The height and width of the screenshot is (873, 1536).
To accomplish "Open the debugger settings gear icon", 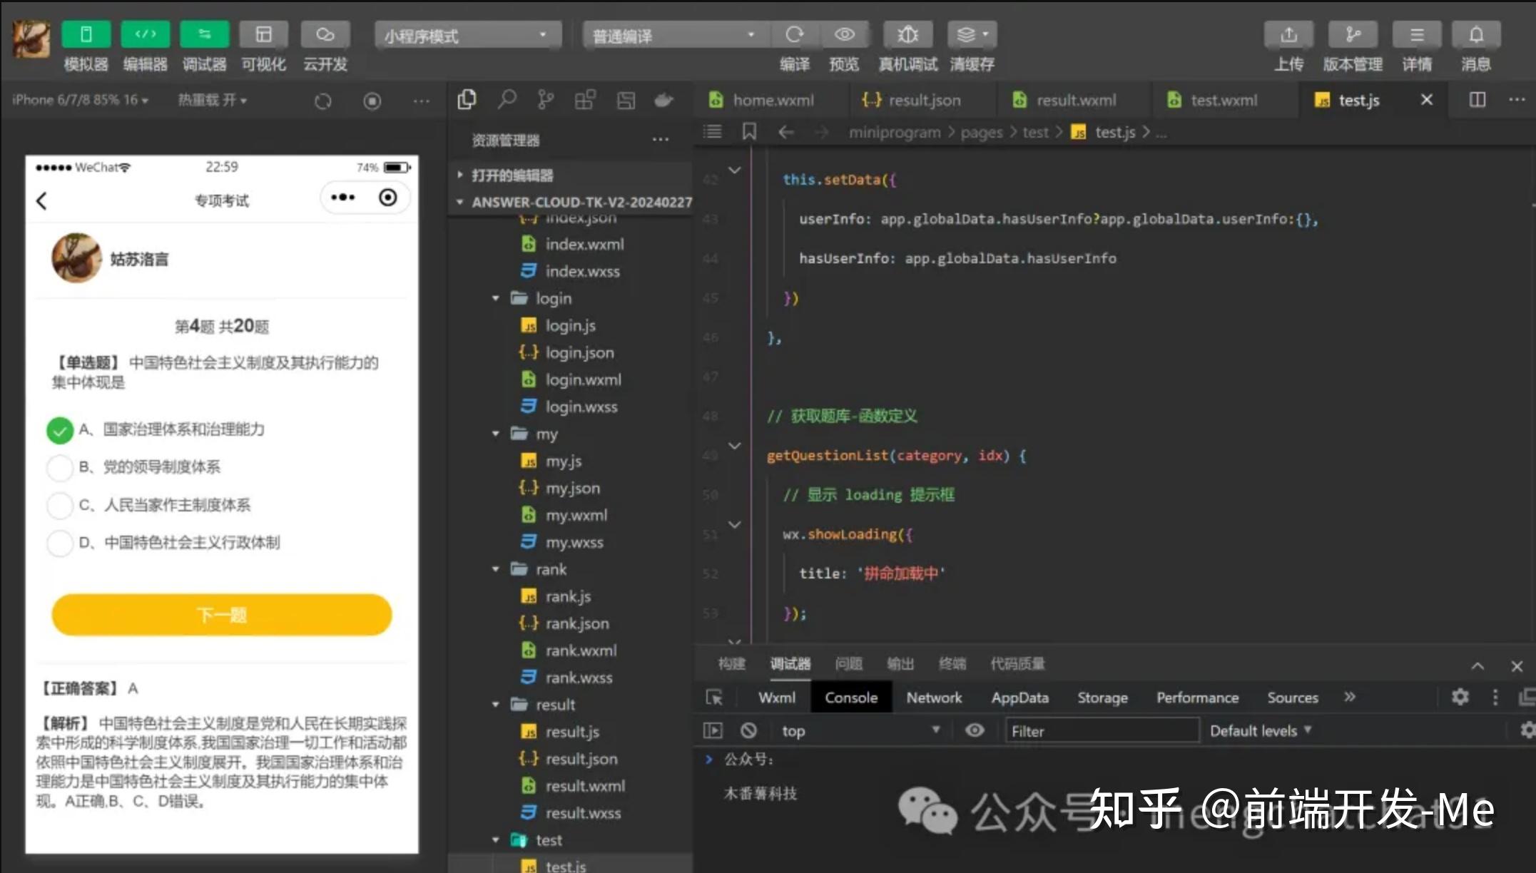I will pos(1461,697).
